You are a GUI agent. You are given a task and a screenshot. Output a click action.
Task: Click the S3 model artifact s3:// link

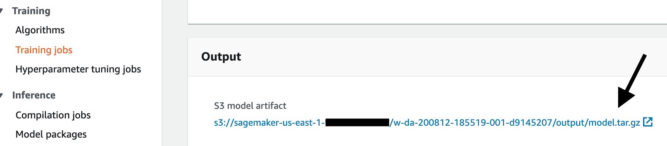[427, 123]
